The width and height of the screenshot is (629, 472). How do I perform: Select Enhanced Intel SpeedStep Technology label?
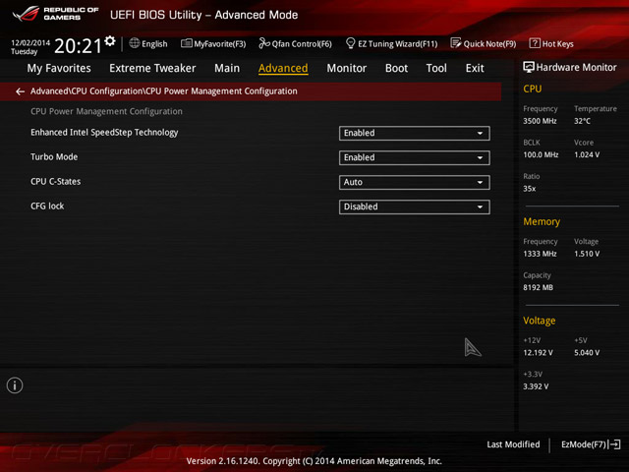coord(104,133)
